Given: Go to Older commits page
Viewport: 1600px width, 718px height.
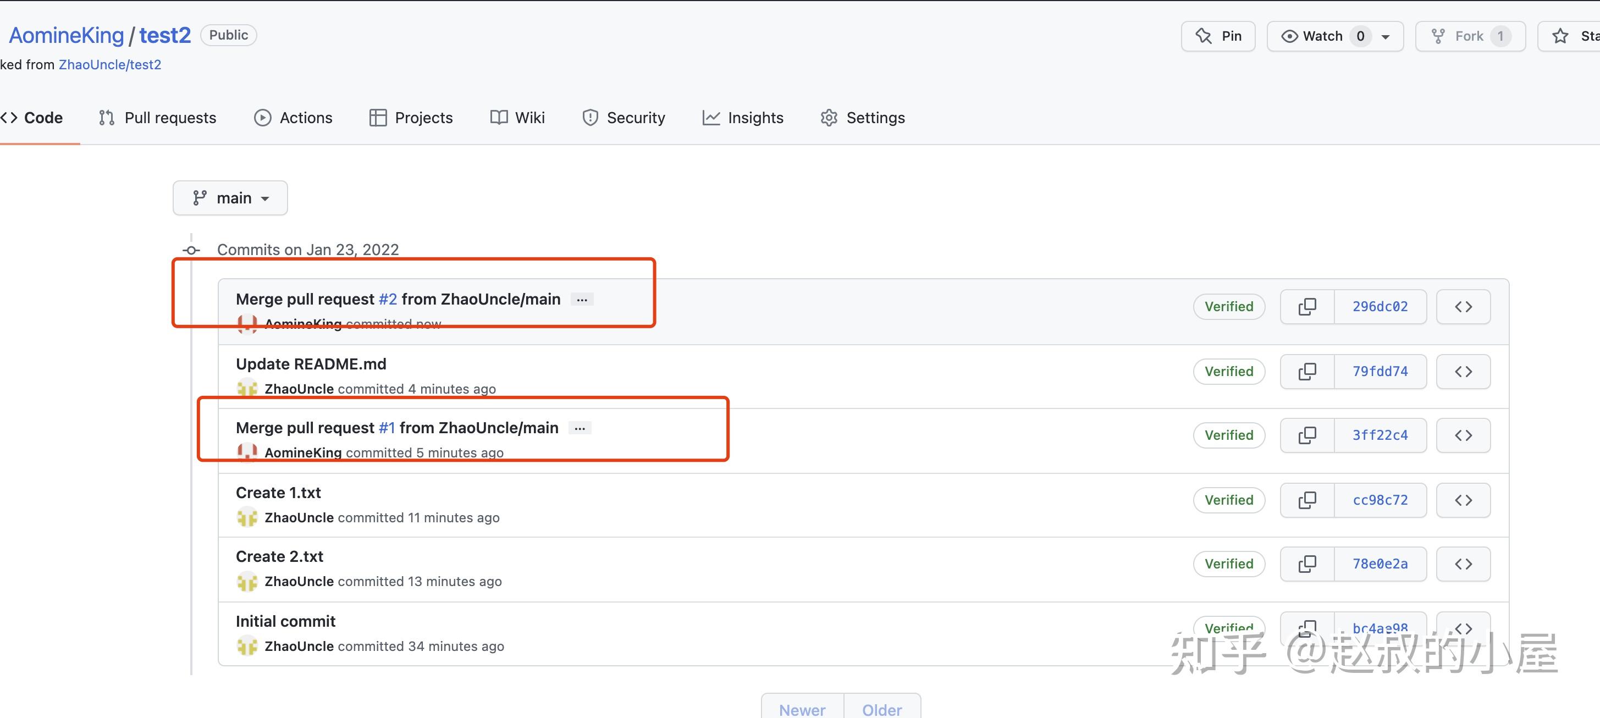Looking at the screenshot, I should (x=881, y=709).
